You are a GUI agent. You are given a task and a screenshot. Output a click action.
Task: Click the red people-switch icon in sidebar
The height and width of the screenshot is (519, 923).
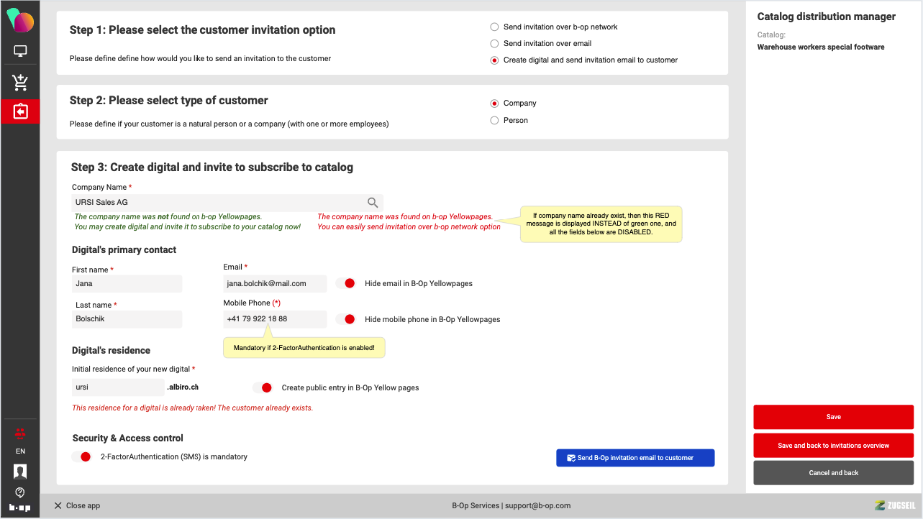[20, 433]
